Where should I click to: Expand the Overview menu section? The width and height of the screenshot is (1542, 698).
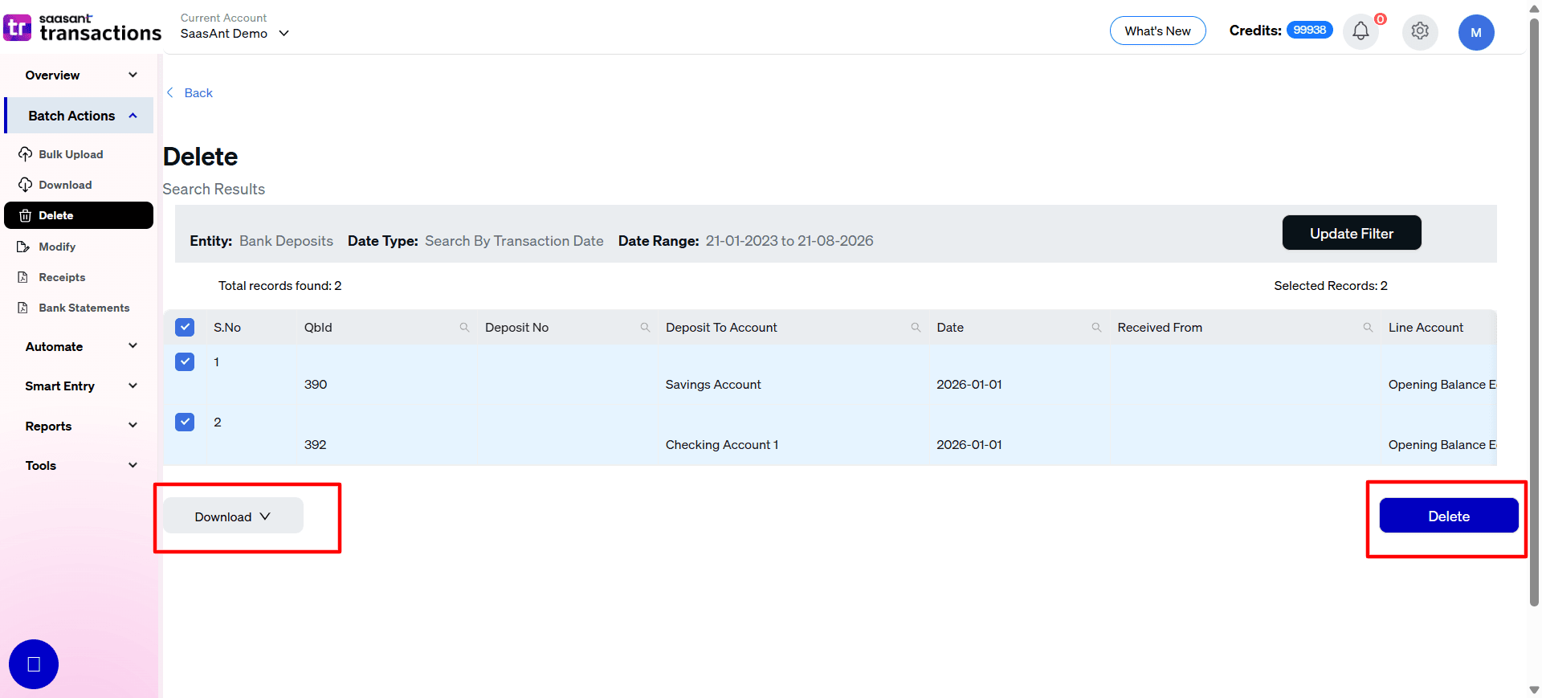click(81, 76)
